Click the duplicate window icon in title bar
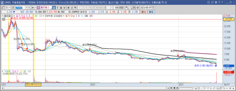 click(212, 3)
